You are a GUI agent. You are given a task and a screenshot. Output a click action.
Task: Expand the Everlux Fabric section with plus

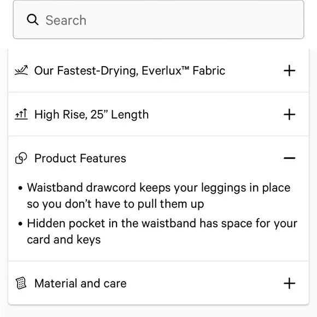point(289,71)
